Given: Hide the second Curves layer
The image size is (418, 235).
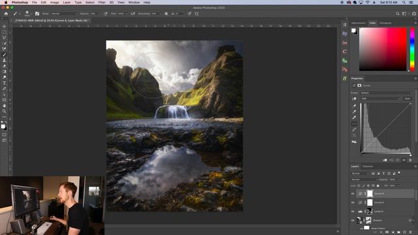Looking at the screenshot, I should pos(353,203).
